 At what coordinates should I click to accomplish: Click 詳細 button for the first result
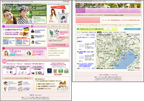coord(93,43)
